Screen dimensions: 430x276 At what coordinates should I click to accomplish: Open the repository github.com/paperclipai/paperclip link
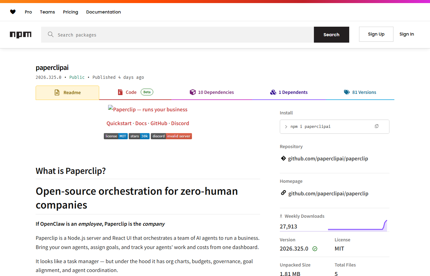point(328,159)
